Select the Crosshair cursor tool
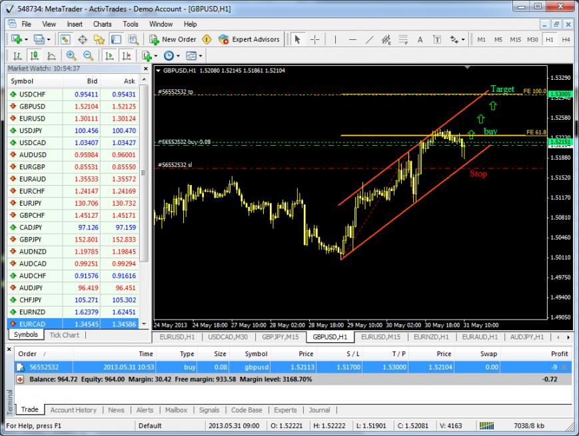 314,39
